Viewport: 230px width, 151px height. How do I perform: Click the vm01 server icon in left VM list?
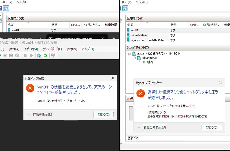click(x=9, y=30)
